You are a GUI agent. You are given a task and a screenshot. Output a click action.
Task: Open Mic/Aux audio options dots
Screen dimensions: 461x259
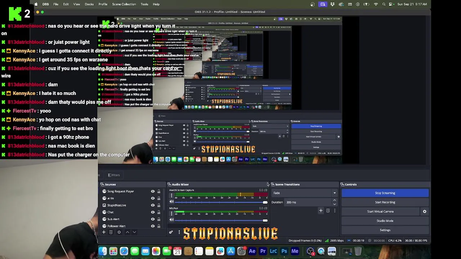pos(171,213)
